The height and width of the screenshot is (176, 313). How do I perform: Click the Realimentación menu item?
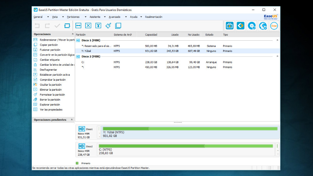pyautogui.click(x=153, y=17)
